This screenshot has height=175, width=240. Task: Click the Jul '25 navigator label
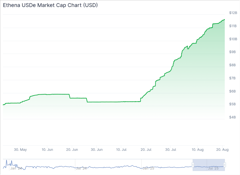[213, 168]
